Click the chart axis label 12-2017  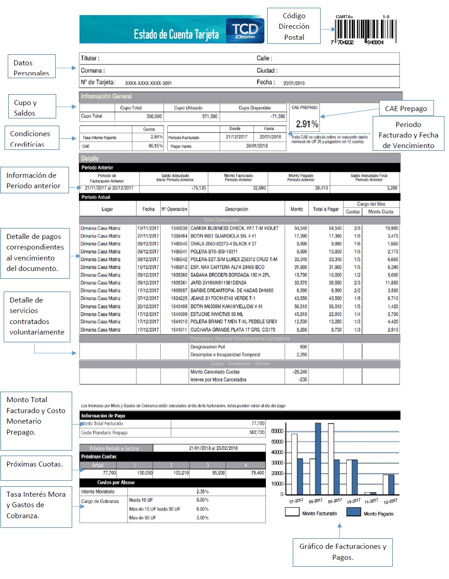pyautogui.click(x=390, y=501)
